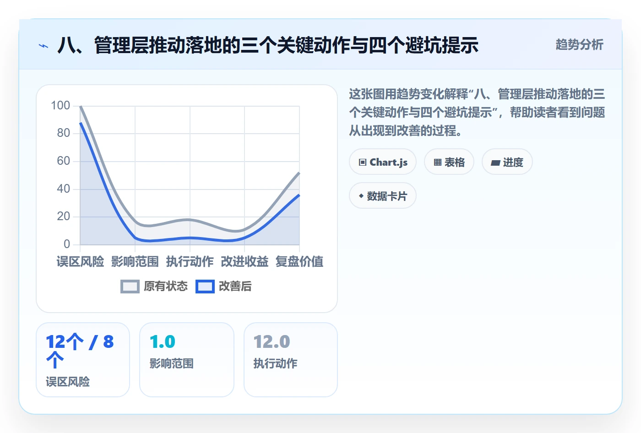
Task: Open the 执行动作 data card showing 12.0
Action: pos(291,360)
